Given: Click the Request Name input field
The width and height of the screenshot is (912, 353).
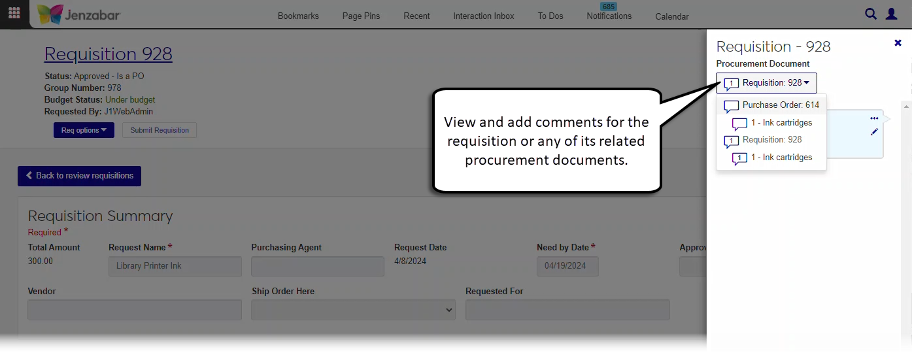Looking at the screenshot, I should click(x=175, y=266).
